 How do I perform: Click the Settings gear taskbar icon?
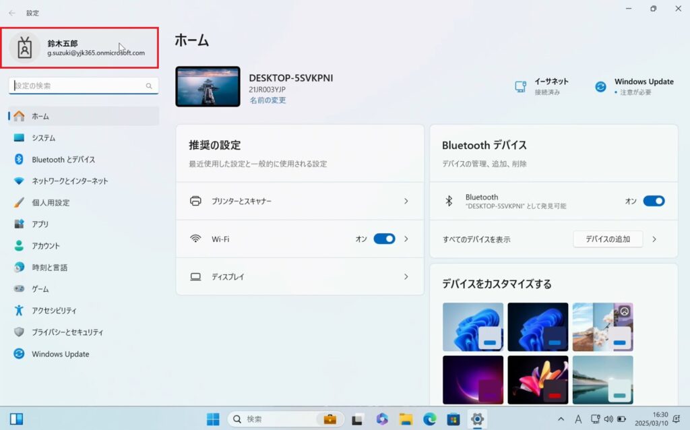tap(477, 419)
